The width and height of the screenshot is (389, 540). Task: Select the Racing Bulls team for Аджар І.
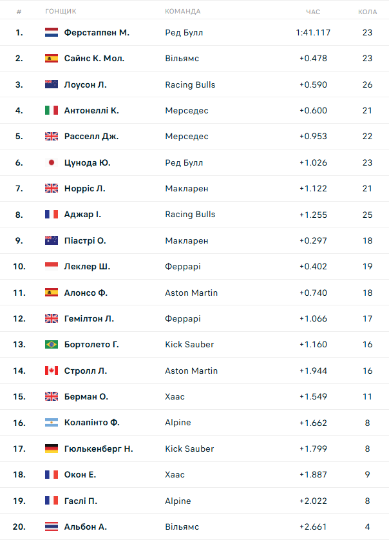tap(190, 214)
